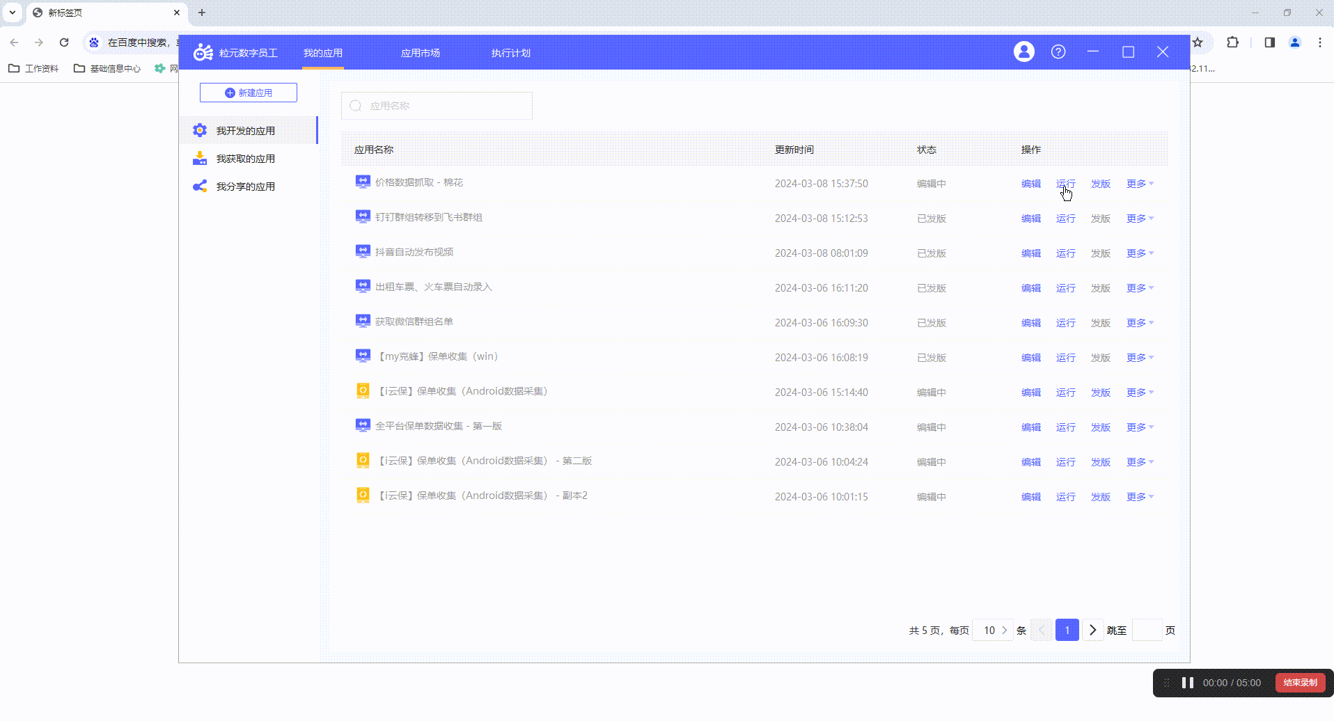The width and height of the screenshot is (1334, 721).
Task: Click page number 1 button
Action: pyautogui.click(x=1067, y=631)
